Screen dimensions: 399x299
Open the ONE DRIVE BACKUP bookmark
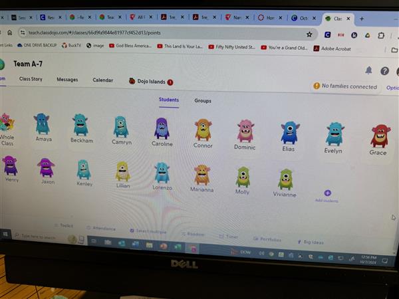[x=37, y=45]
